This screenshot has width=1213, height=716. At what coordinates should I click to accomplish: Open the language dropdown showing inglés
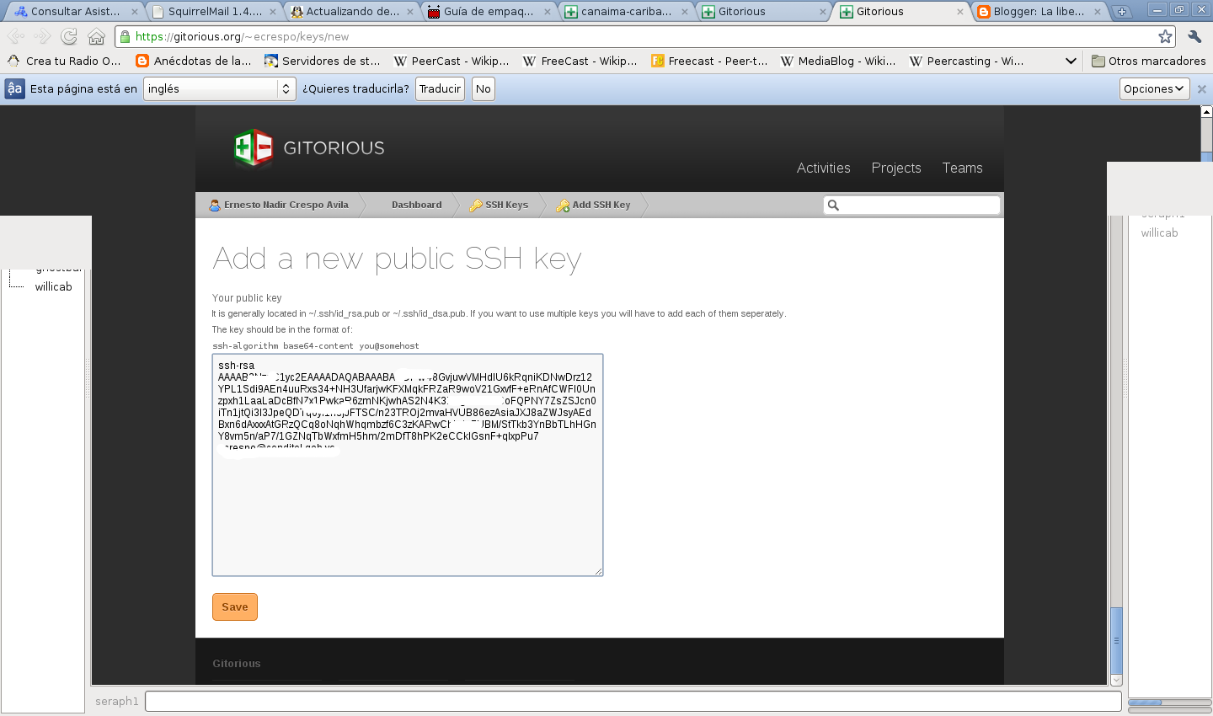[220, 88]
